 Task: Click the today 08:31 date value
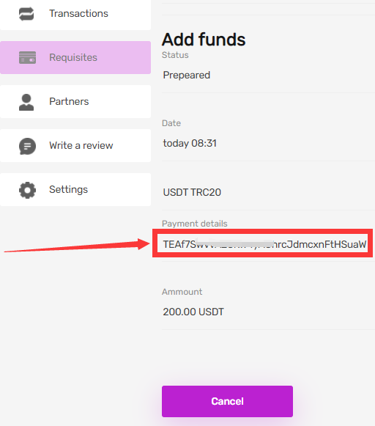point(190,143)
